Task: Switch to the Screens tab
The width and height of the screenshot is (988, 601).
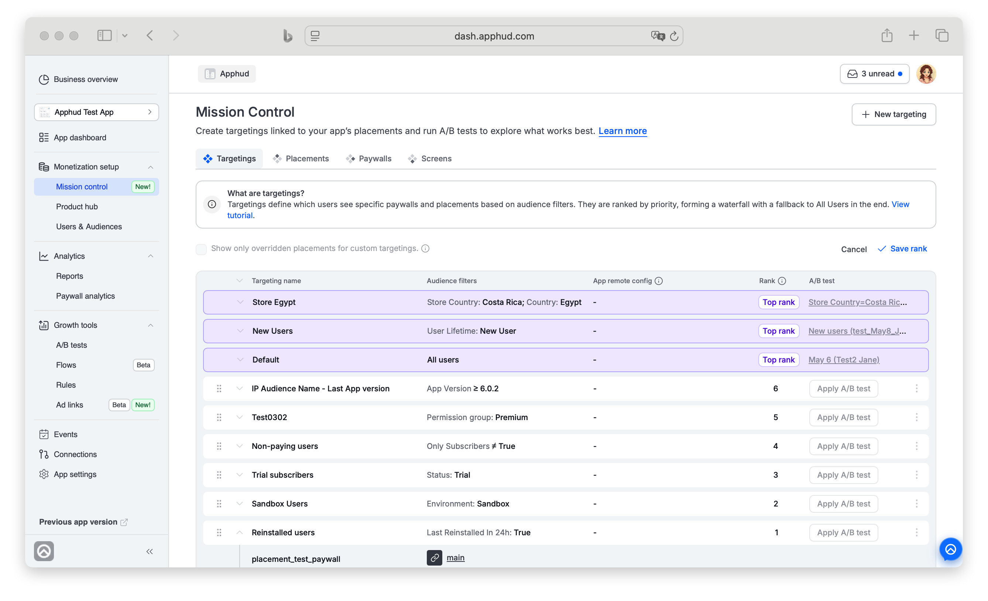Action: tap(429, 158)
